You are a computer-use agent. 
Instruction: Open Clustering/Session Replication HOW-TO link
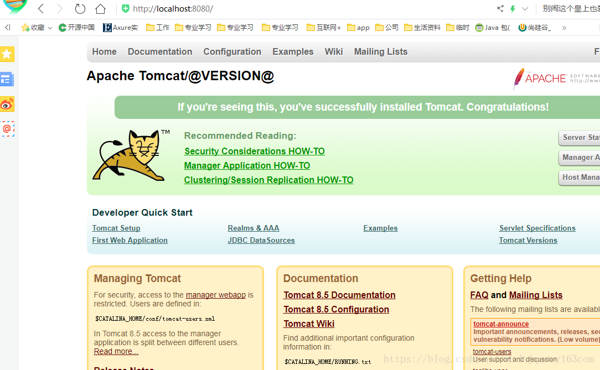pyautogui.click(x=268, y=180)
